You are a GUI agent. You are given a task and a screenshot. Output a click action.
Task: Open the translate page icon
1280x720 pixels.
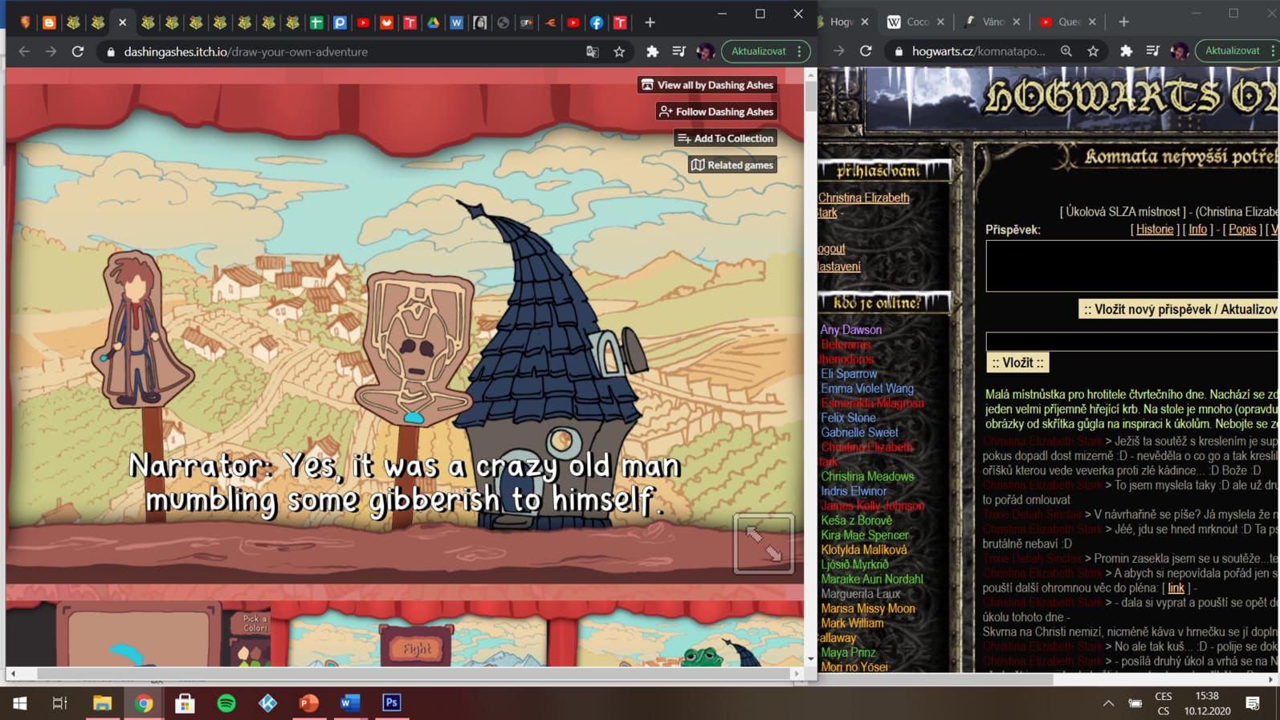click(593, 51)
